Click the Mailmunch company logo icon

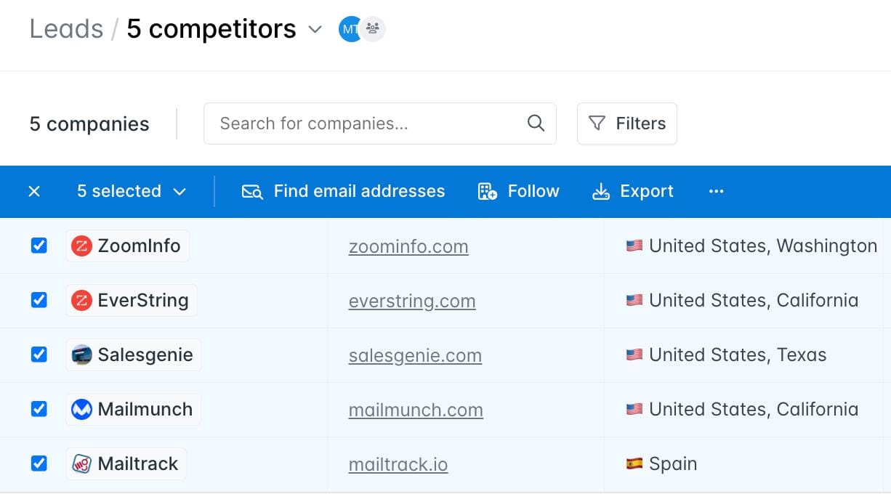coord(81,410)
